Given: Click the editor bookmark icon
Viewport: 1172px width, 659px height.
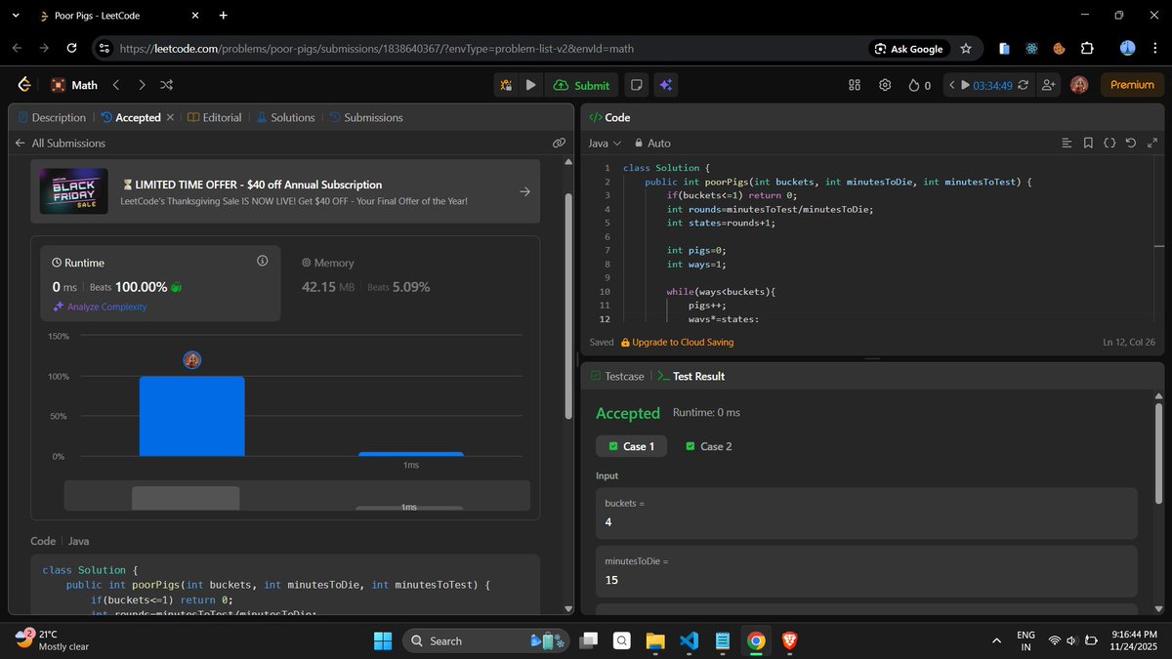Looking at the screenshot, I should tap(1088, 143).
